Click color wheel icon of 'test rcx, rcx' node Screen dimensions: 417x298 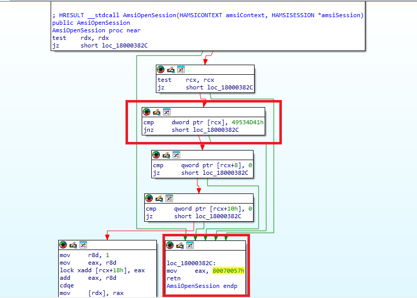(160, 70)
